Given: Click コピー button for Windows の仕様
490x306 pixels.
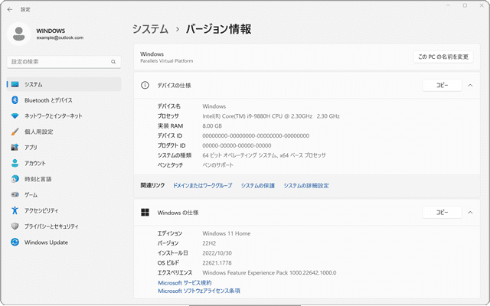Looking at the screenshot, I should (x=442, y=213).
